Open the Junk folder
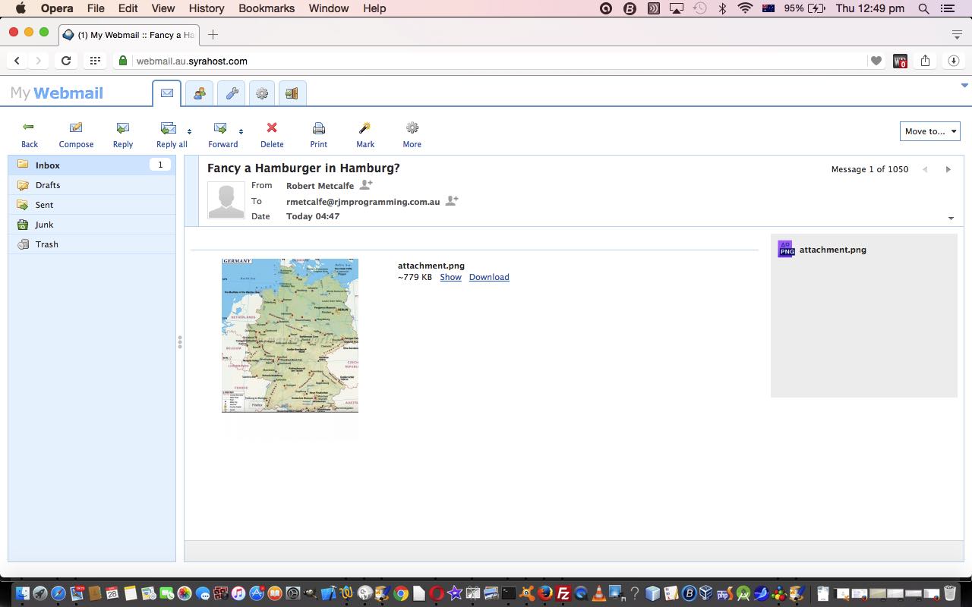The image size is (972, 607). (92, 225)
